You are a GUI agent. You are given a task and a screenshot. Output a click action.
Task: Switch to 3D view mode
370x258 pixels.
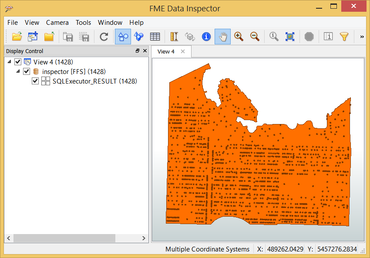pyautogui.click(x=139, y=37)
